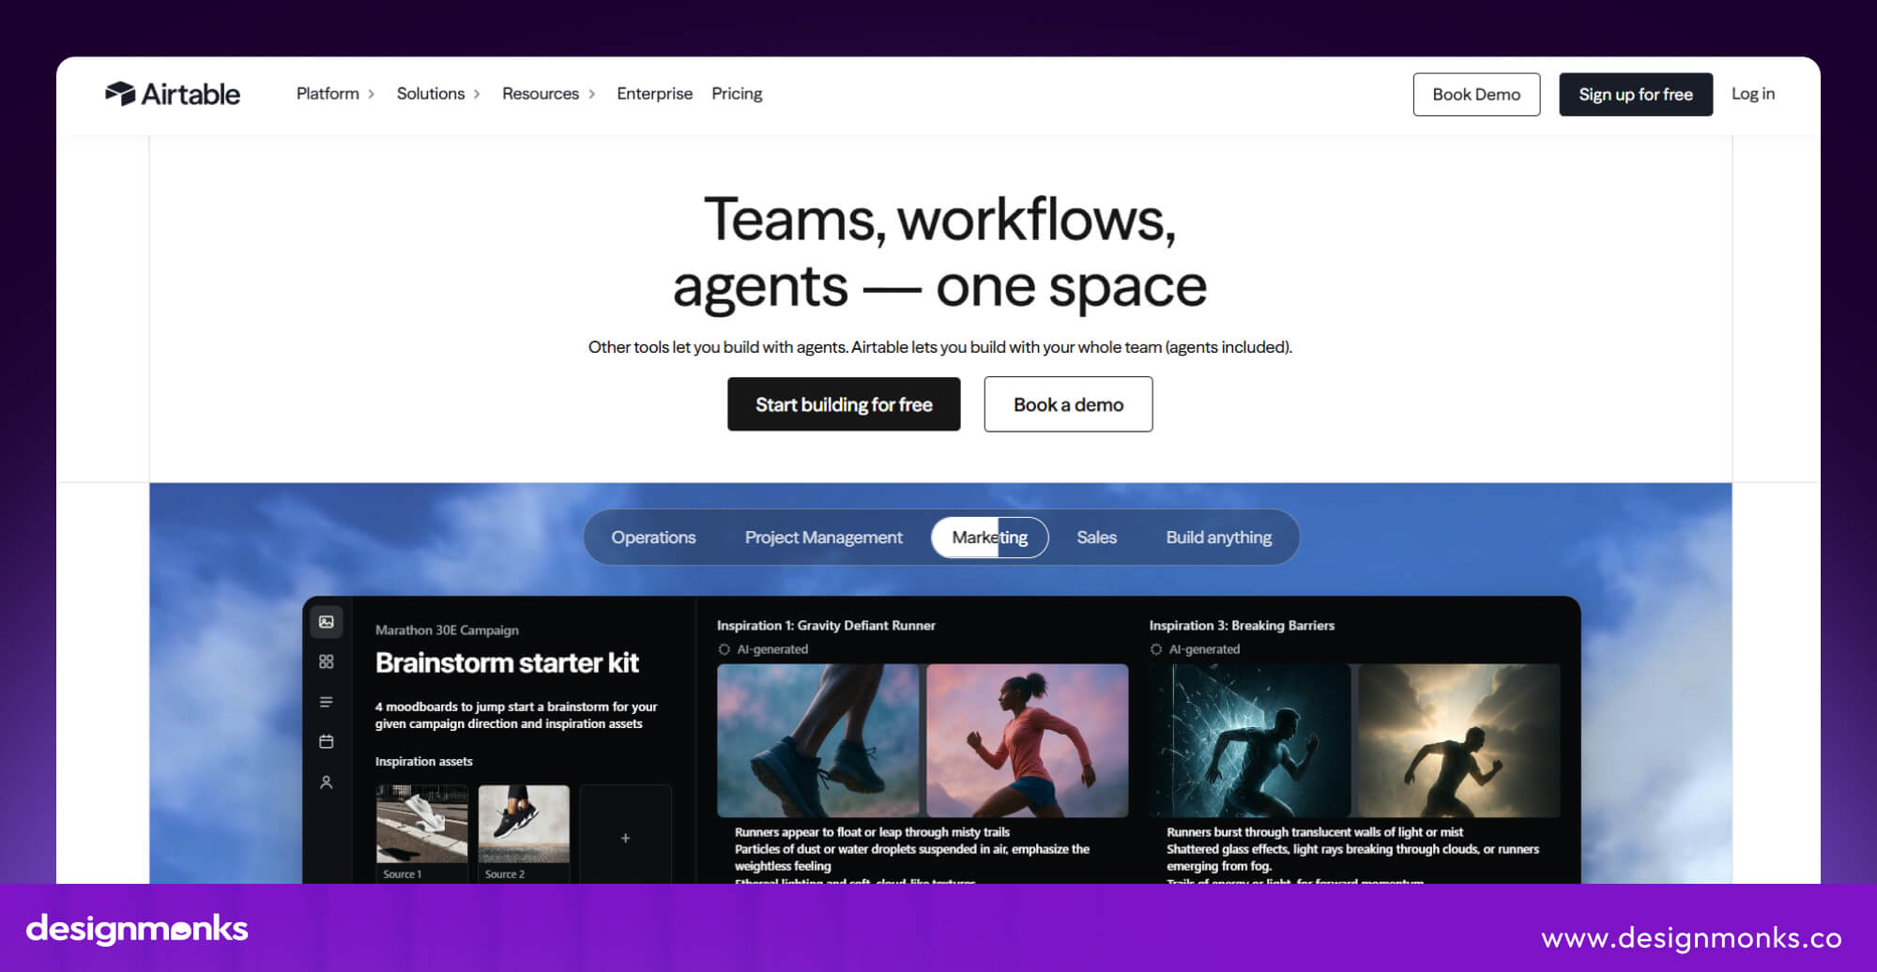Select the Build anything tab
Screen dimensions: 1877x972
[x=1218, y=538]
